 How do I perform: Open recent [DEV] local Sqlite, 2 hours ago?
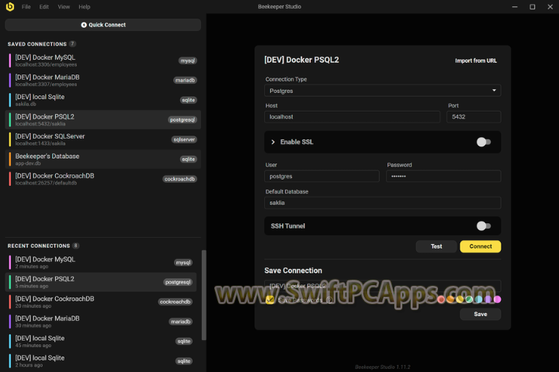(101, 361)
